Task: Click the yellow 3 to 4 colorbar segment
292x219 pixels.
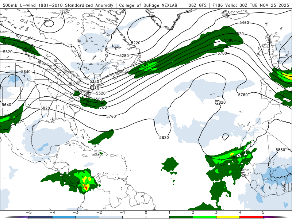Action: pyautogui.click(x=228, y=217)
